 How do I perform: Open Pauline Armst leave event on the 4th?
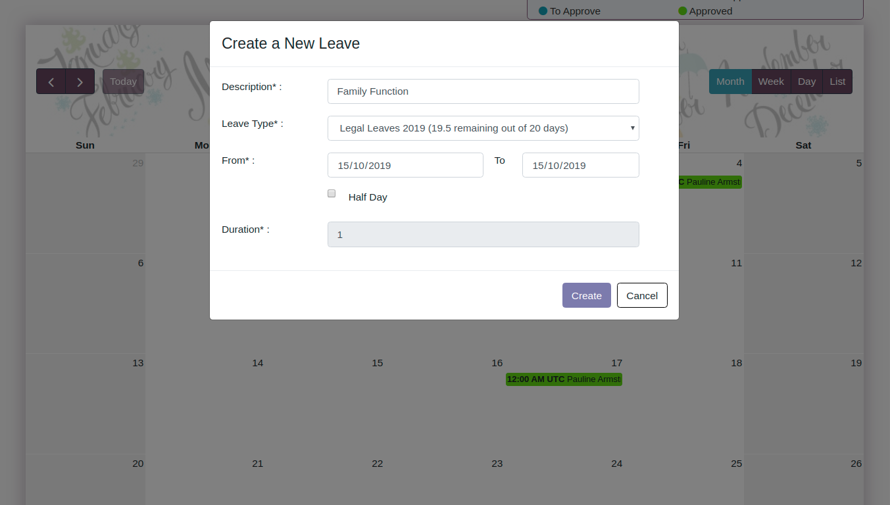click(709, 182)
